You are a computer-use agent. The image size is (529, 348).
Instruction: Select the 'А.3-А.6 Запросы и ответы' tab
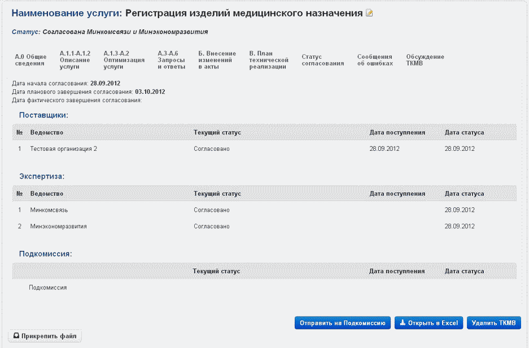(171, 60)
